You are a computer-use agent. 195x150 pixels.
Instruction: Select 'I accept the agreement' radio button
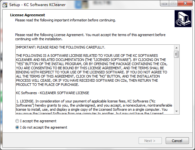pyautogui.click(x=17, y=121)
